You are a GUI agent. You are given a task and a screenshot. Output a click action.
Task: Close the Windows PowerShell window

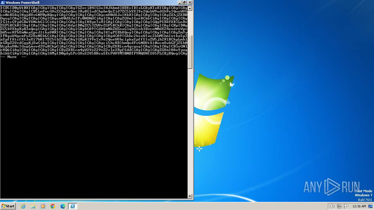[190, 3]
